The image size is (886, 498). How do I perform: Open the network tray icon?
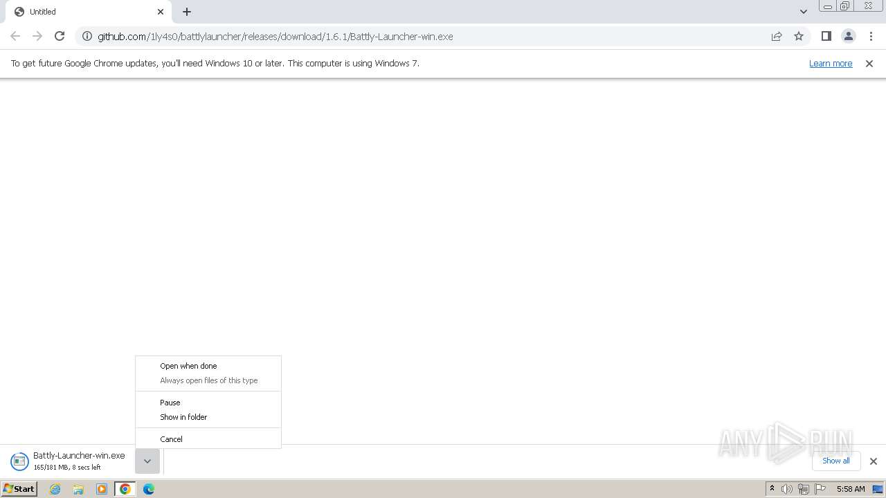pyautogui.click(x=804, y=489)
